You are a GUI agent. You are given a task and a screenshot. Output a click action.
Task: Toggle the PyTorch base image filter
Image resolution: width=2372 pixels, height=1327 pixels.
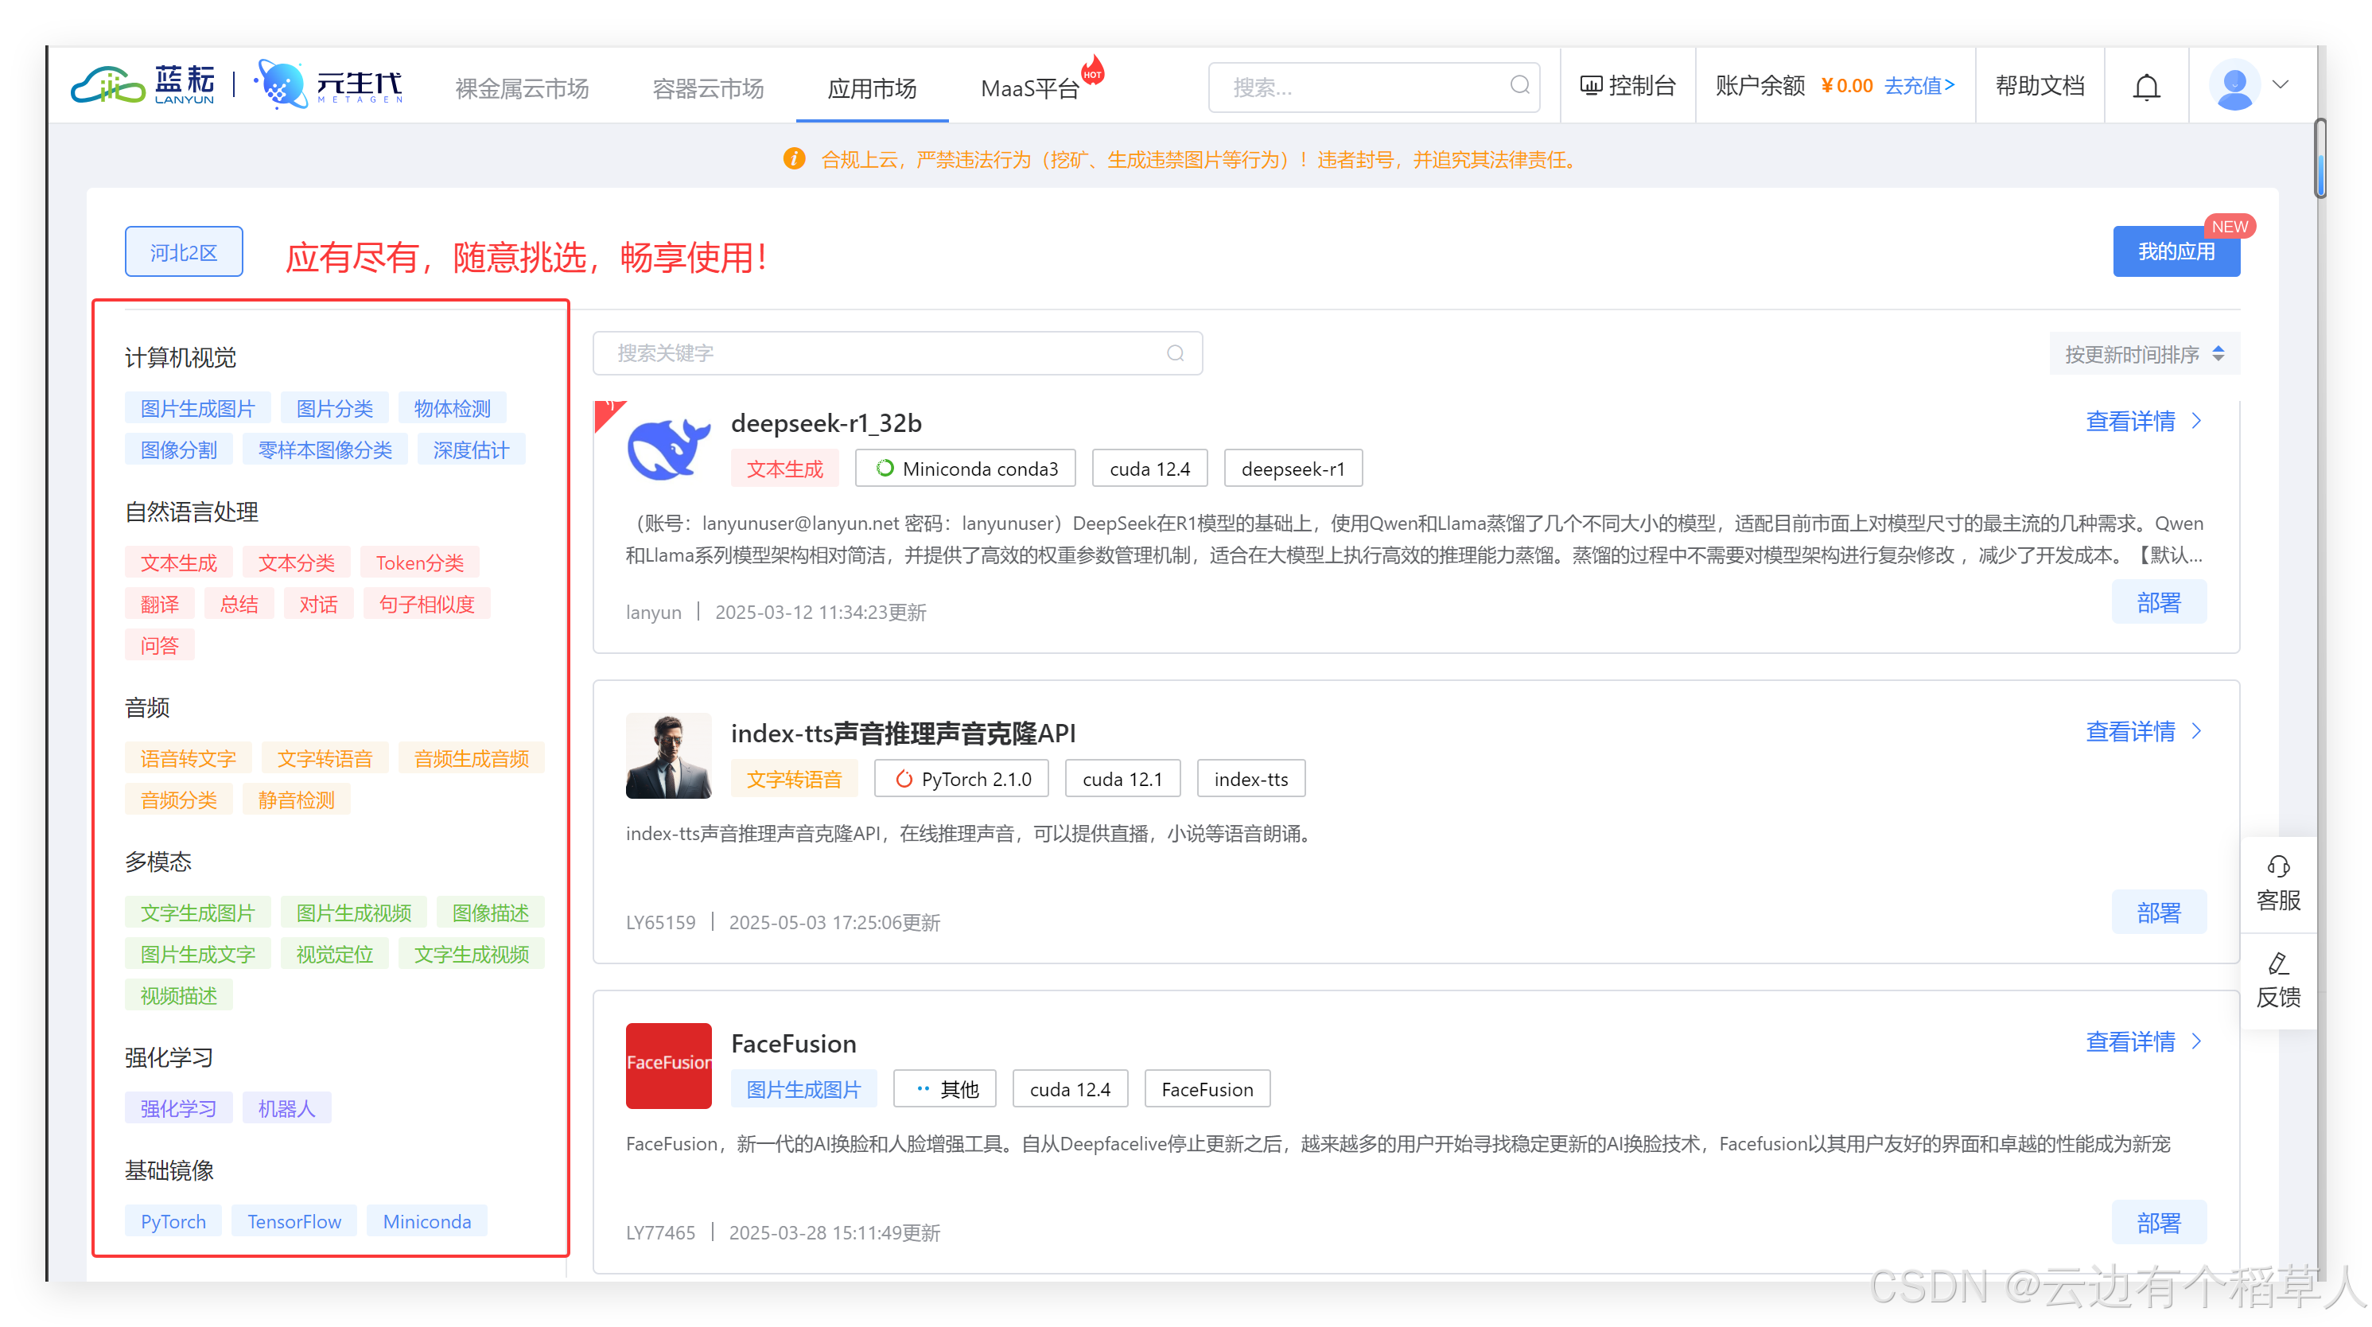[x=173, y=1221]
